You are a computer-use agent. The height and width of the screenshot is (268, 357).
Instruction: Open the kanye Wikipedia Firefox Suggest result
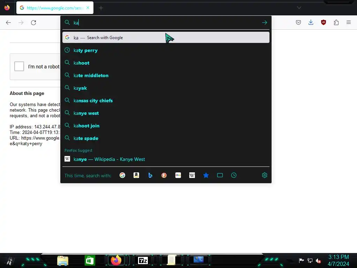pyautogui.click(x=166, y=159)
